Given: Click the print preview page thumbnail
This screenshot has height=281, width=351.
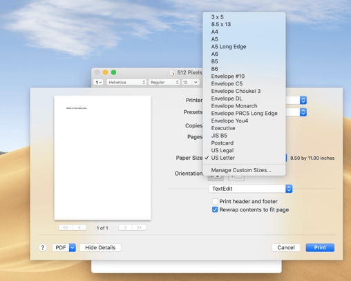Looking at the screenshot, I should tap(102, 158).
